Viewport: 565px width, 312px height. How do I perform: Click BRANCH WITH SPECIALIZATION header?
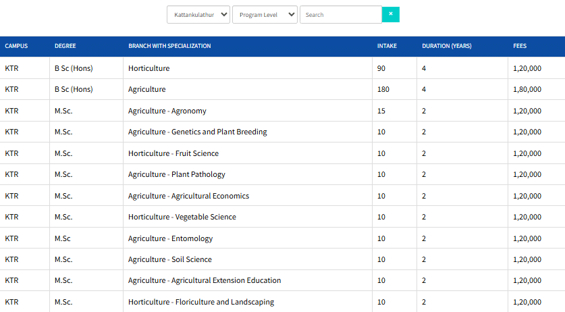coord(169,46)
